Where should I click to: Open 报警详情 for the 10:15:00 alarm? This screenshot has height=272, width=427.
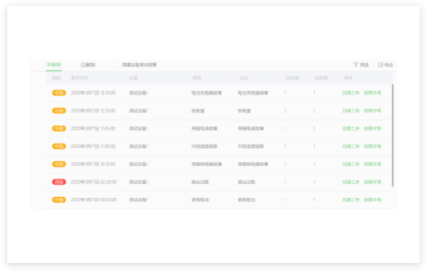[373, 164]
